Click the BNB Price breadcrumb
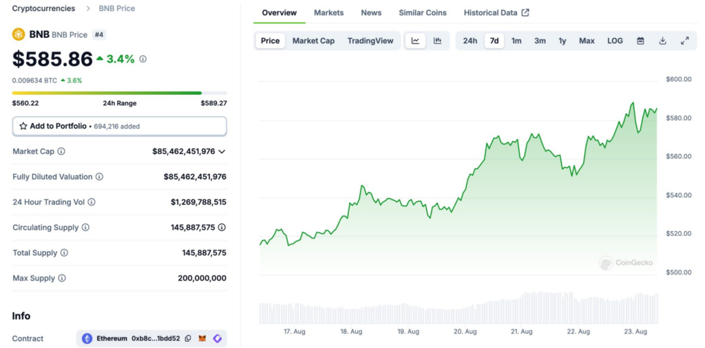The width and height of the screenshot is (705, 348). tap(117, 8)
